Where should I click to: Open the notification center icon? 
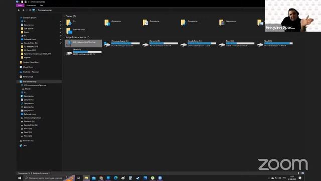[300, 178]
